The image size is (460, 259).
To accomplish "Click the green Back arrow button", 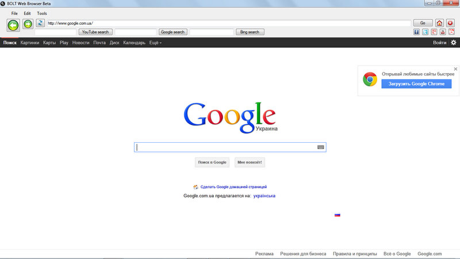I will tap(13, 25).
